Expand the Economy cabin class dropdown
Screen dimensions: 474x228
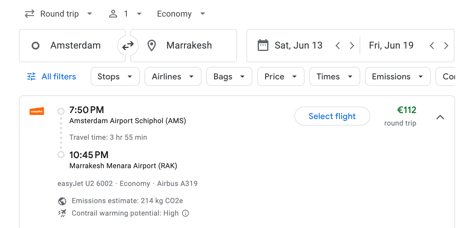(x=181, y=14)
